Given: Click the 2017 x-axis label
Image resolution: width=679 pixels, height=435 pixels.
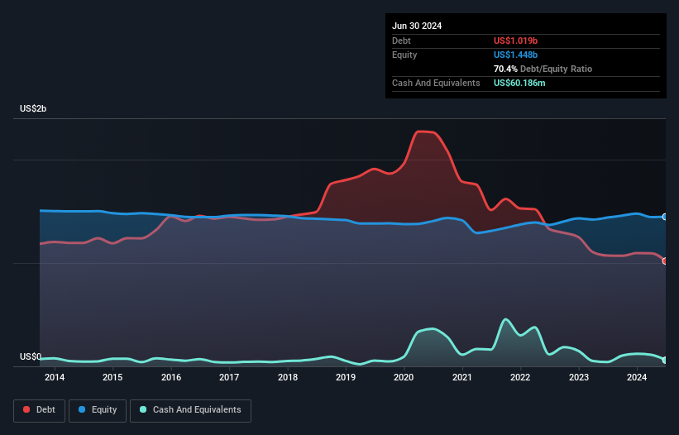Looking at the screenshot, I should point(229,377).
